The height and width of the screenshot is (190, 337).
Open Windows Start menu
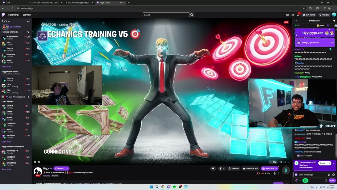[151, 187]
